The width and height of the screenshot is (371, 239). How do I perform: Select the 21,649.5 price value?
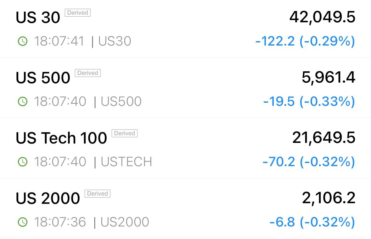coord(324,138)
